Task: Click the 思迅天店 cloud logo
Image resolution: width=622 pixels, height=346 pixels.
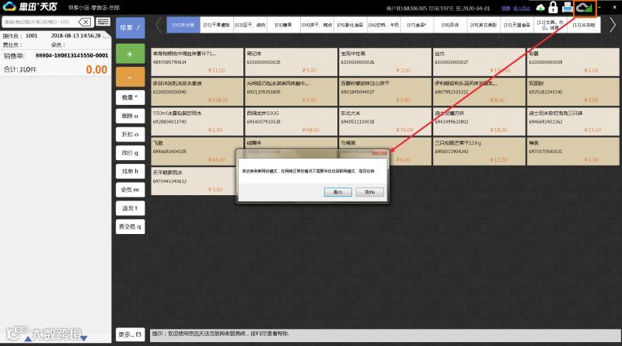Action: (x=30, y=7)
